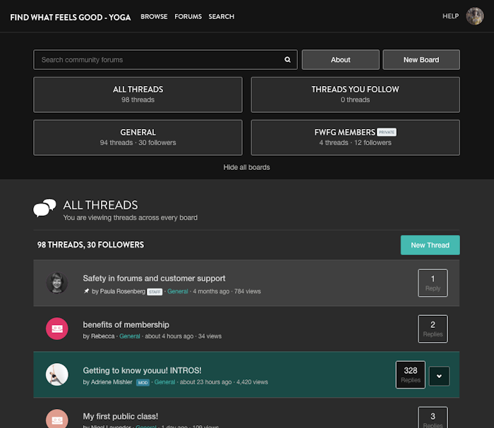Collapse boards with Hide all boards
Image resolution: width=494 pixels, height=428 pixels.
pos(246,167)
